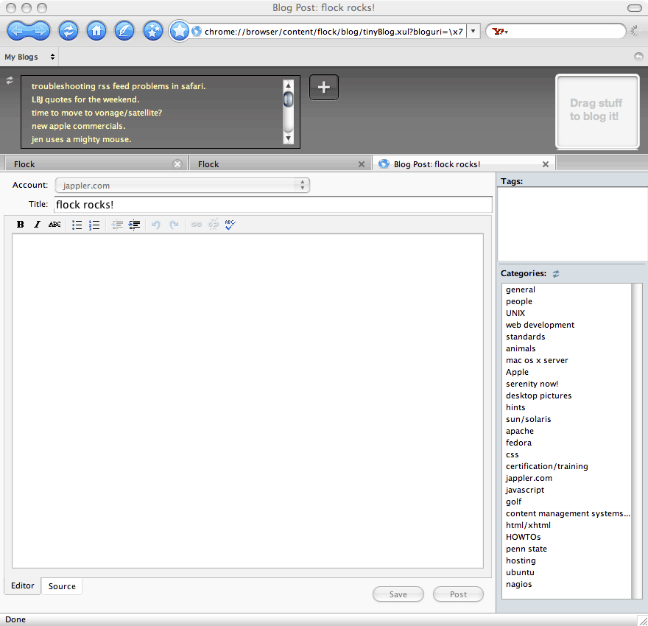Viewport: 648px width, 626px height.
Task: Click the Tags input box
Action: point(571,224)
